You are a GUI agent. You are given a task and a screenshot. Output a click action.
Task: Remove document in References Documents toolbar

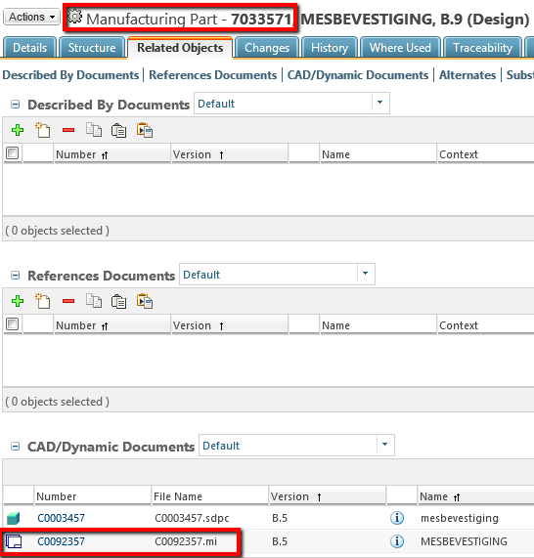click(68, 301)
